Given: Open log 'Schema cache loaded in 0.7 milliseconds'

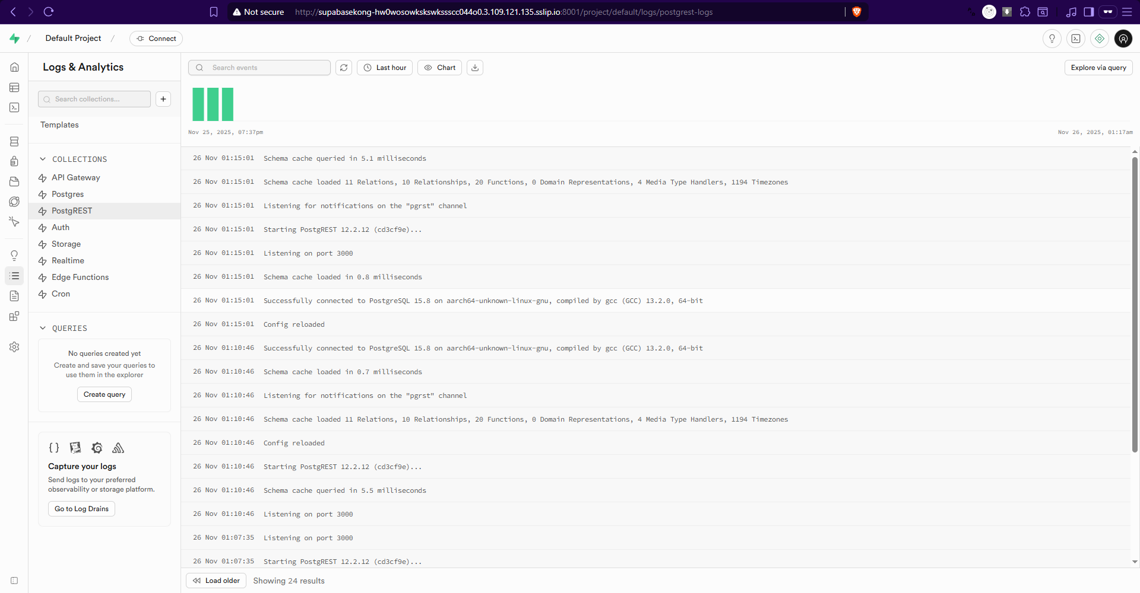Looking at the screenshot, I should click(656, 372).
